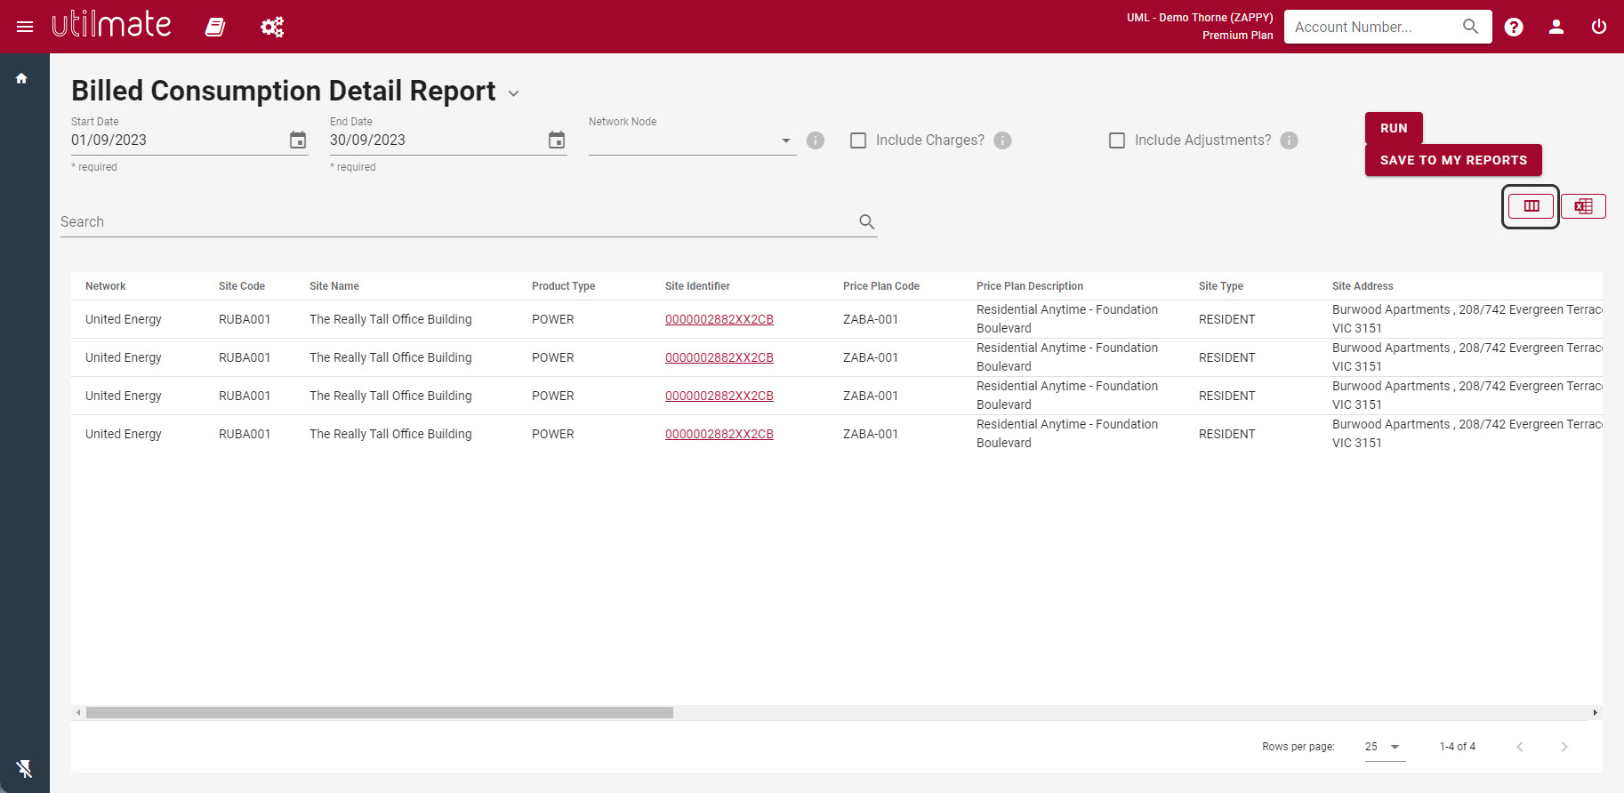Sort by Price Plan Code header
The width and height of the screenshot is (1624, 793).
pos(881,286)
